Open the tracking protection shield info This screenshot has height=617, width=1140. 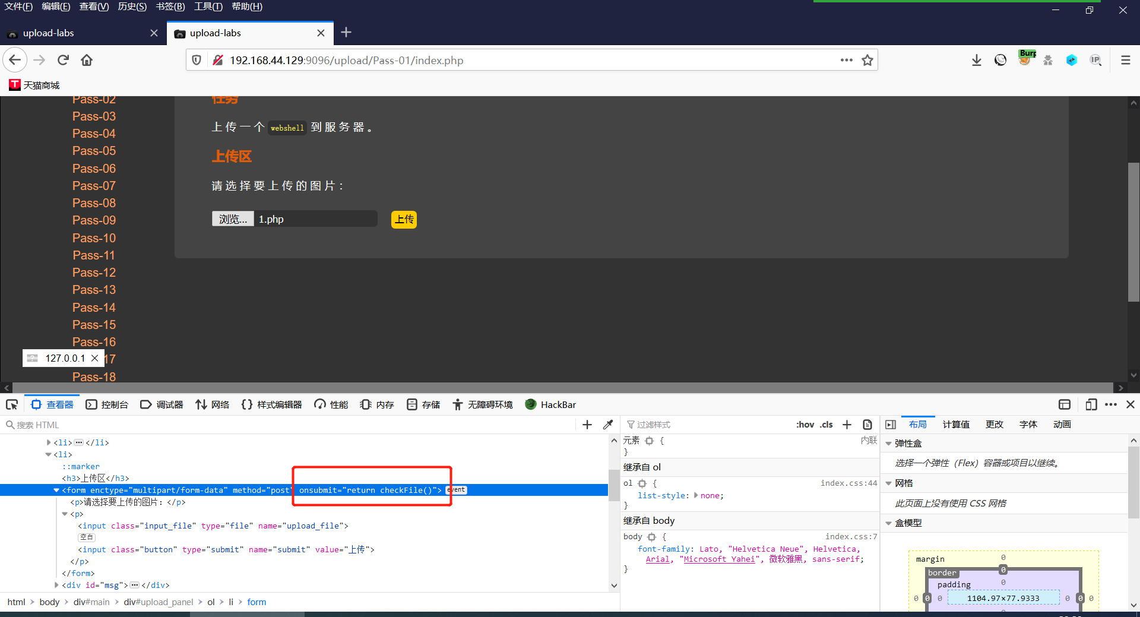(x=197, y=60)
